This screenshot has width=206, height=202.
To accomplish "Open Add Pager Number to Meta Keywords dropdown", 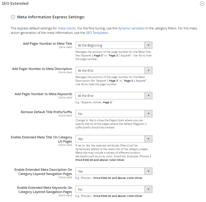I will [x=114, y=96].
